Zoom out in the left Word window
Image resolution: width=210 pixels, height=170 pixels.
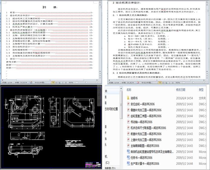tap(77, 83)
